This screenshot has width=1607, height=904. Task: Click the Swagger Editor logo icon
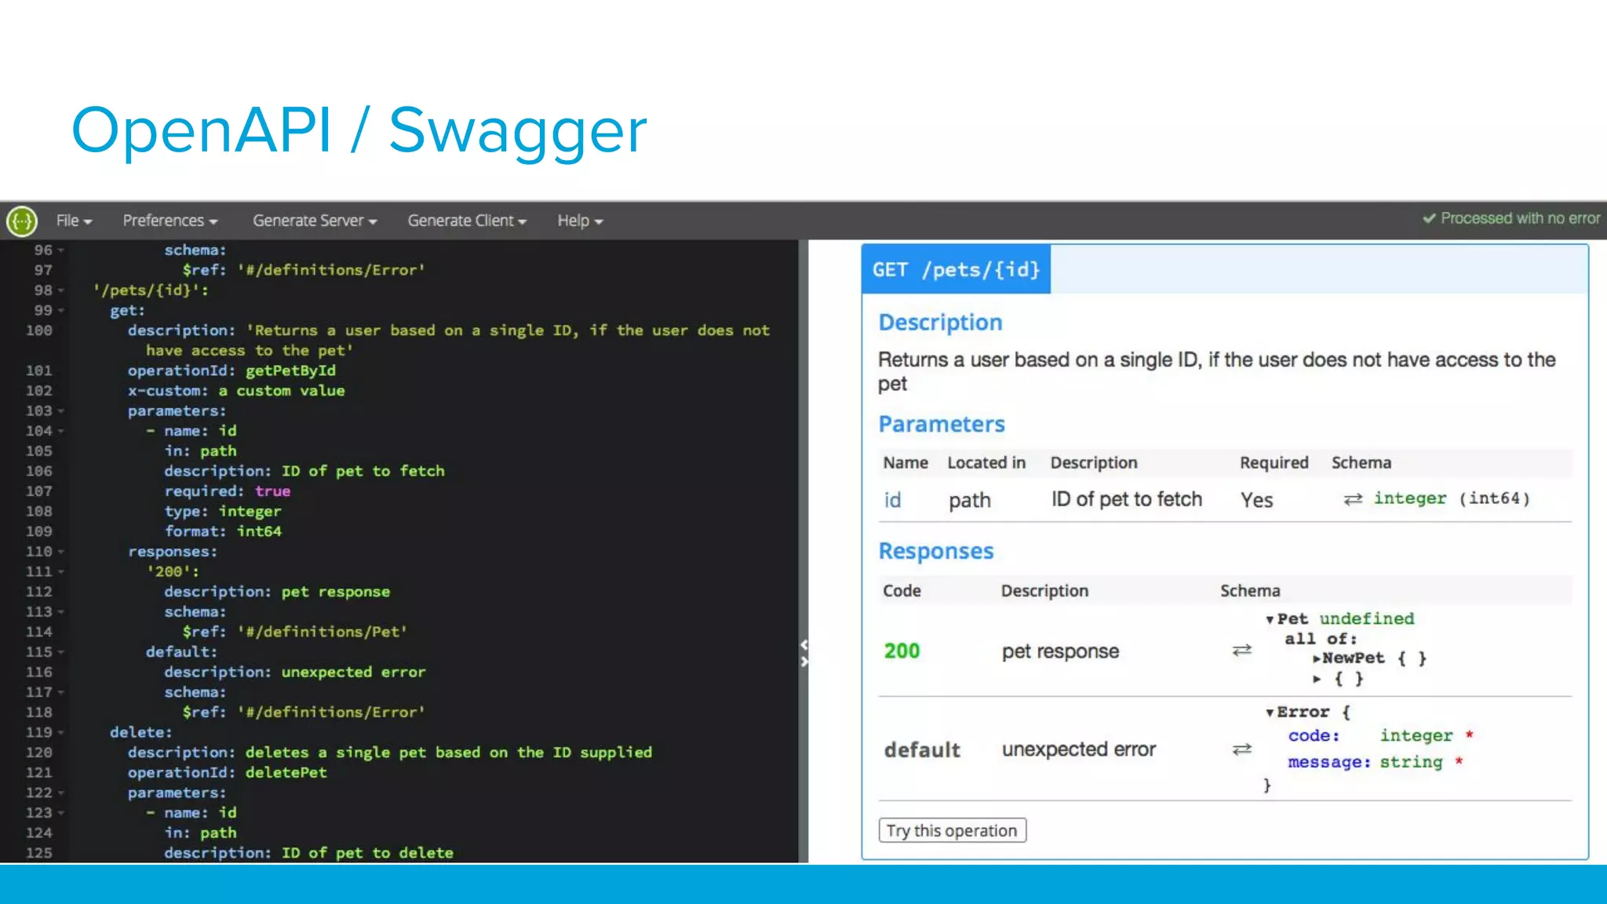pos(22,221)
